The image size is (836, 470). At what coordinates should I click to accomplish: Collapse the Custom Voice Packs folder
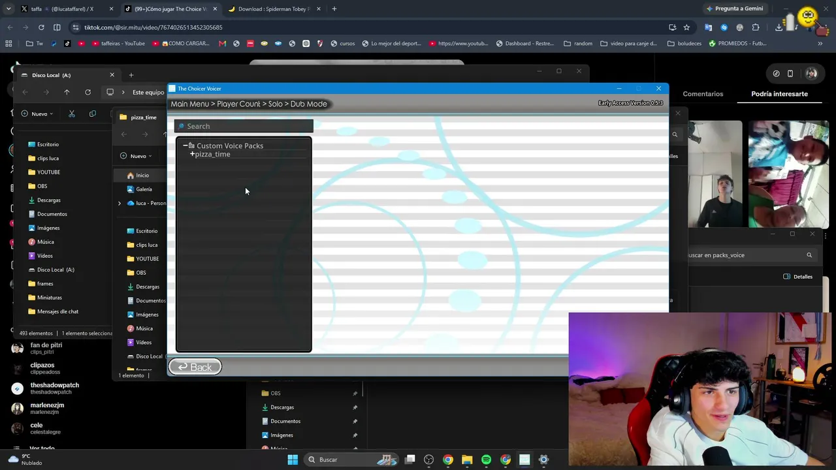coord(185,146)
